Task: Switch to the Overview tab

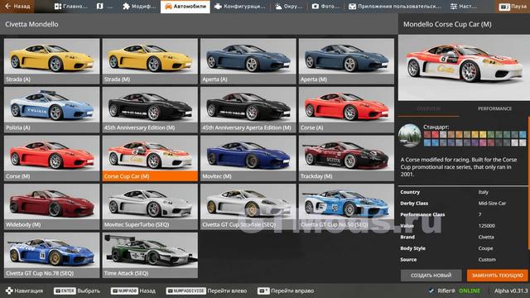Action: pos(429,108)
